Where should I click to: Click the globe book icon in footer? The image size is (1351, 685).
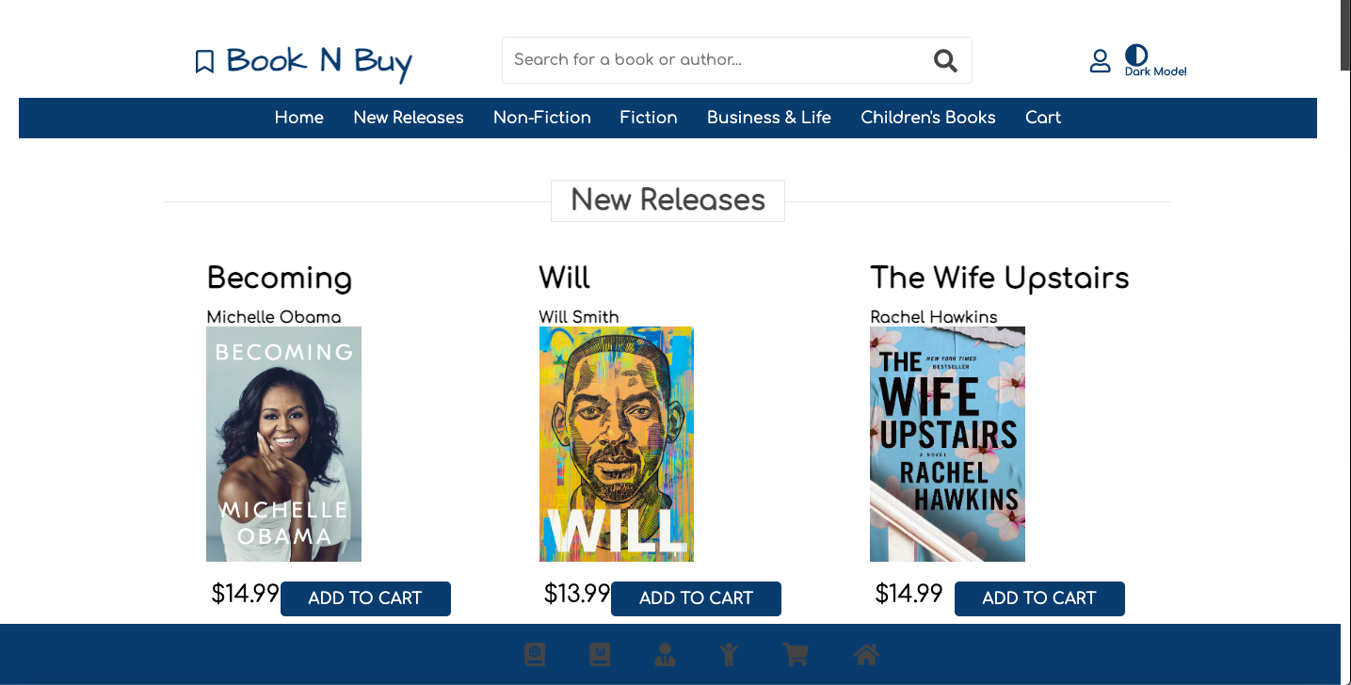535,654
